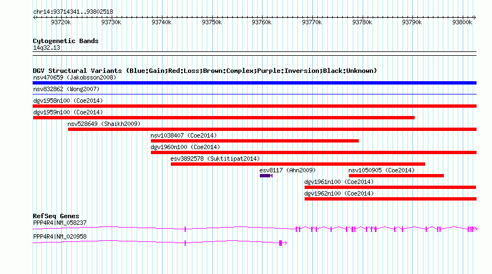Select dgv1959n100 (Coe2014) label

[68, 112]
